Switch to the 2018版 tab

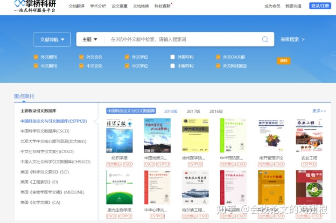(171, 111)
